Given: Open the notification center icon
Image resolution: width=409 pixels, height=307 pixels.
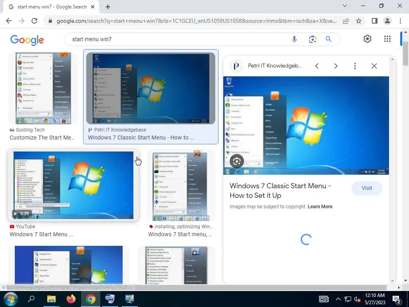Looking at the screenshot, I should pos(397,299).
